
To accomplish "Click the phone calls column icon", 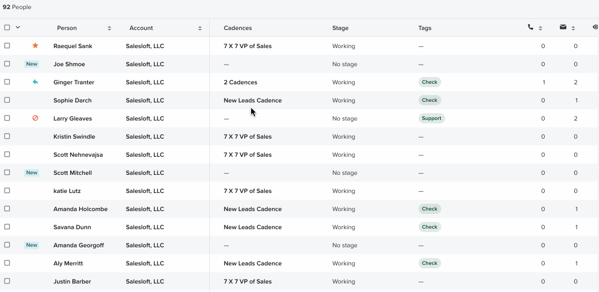I will (530, 27).
